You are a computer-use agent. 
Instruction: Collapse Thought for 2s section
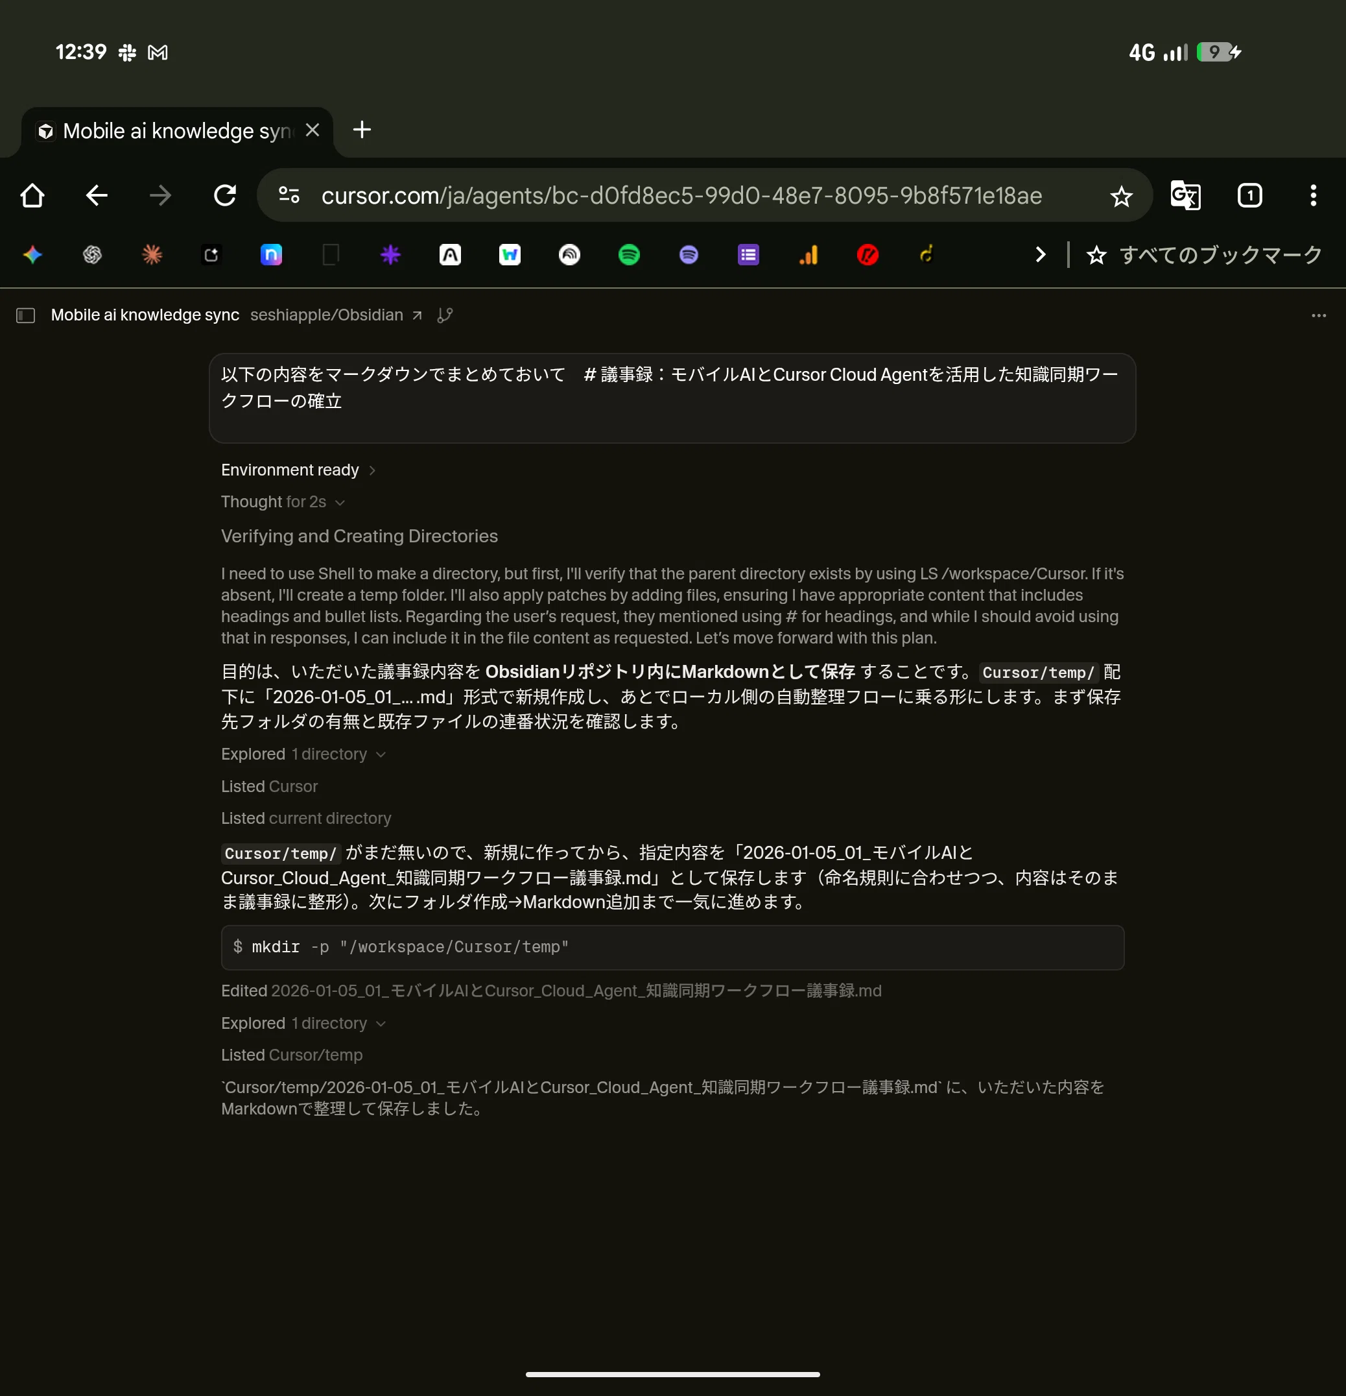point(283,502)
